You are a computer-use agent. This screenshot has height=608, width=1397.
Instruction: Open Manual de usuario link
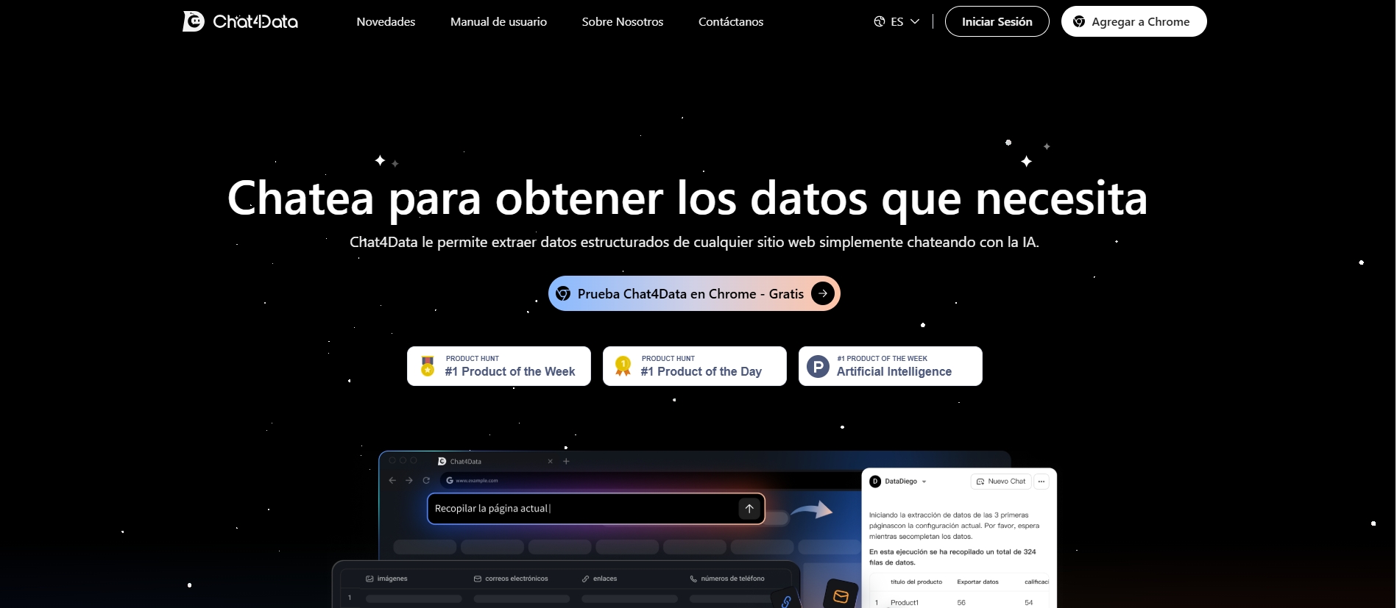498,22
